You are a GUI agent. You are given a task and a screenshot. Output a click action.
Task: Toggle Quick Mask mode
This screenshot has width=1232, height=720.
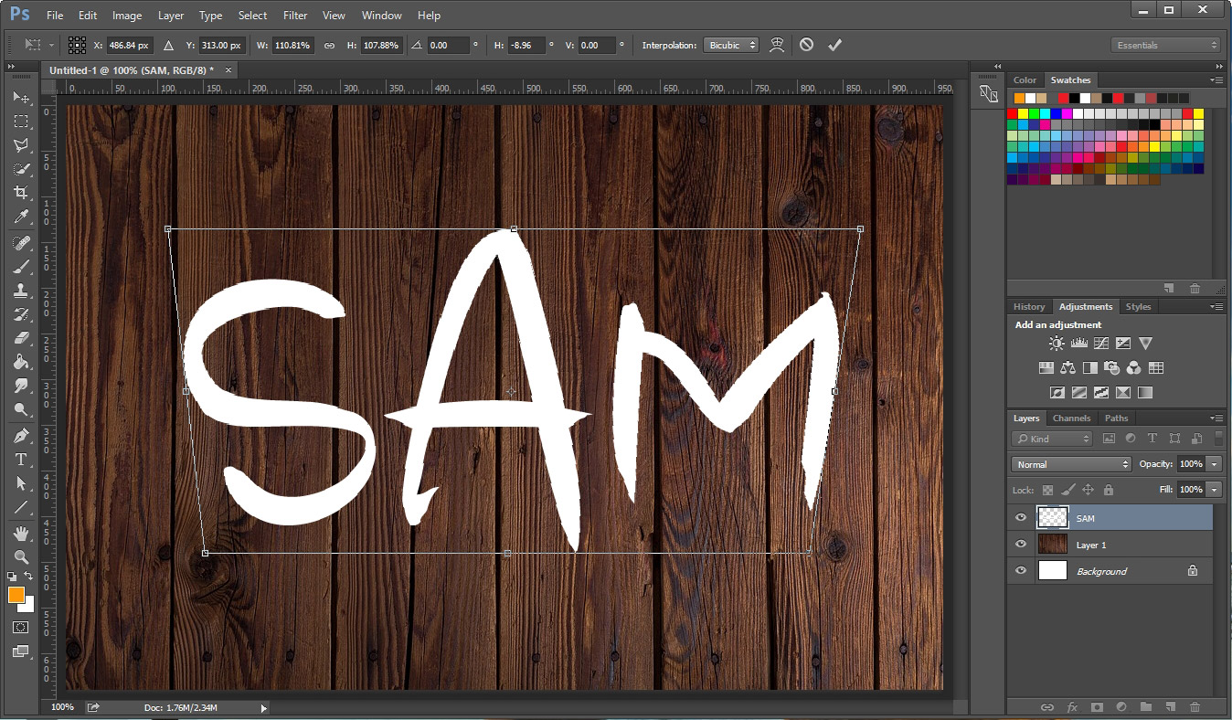pos(20,629)
